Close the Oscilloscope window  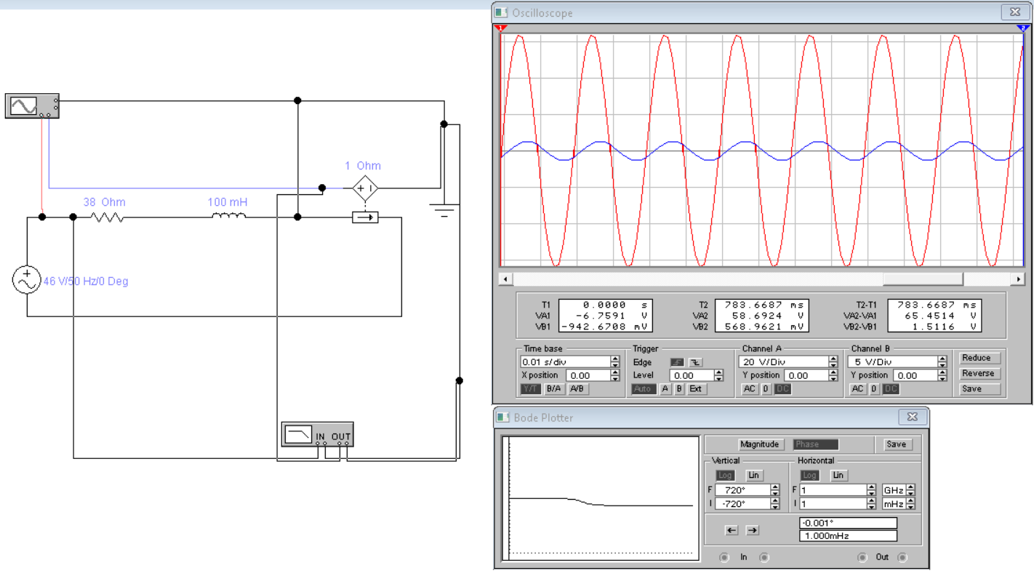(x=1014, y=12)
